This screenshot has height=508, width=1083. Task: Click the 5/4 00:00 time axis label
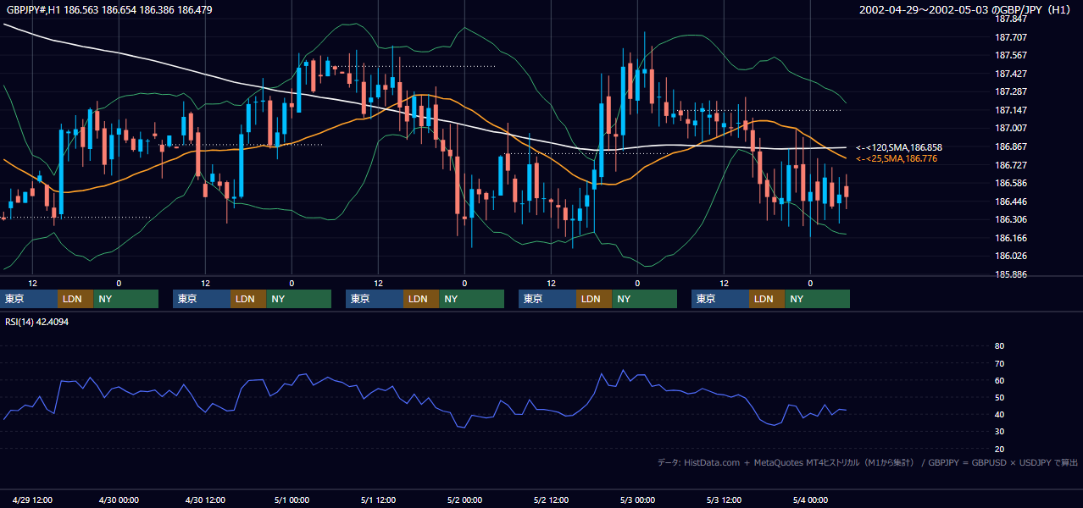811,500
